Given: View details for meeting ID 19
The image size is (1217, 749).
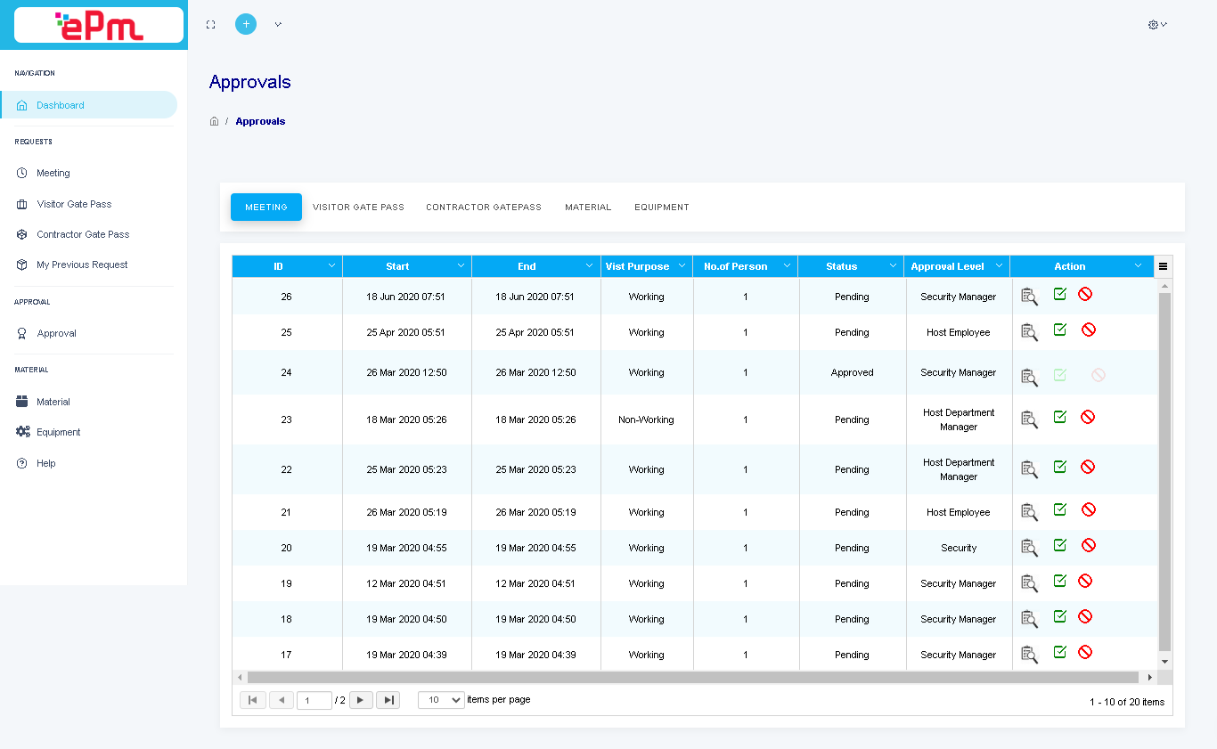Looking at the screenshot, I should coord(1029,583).
